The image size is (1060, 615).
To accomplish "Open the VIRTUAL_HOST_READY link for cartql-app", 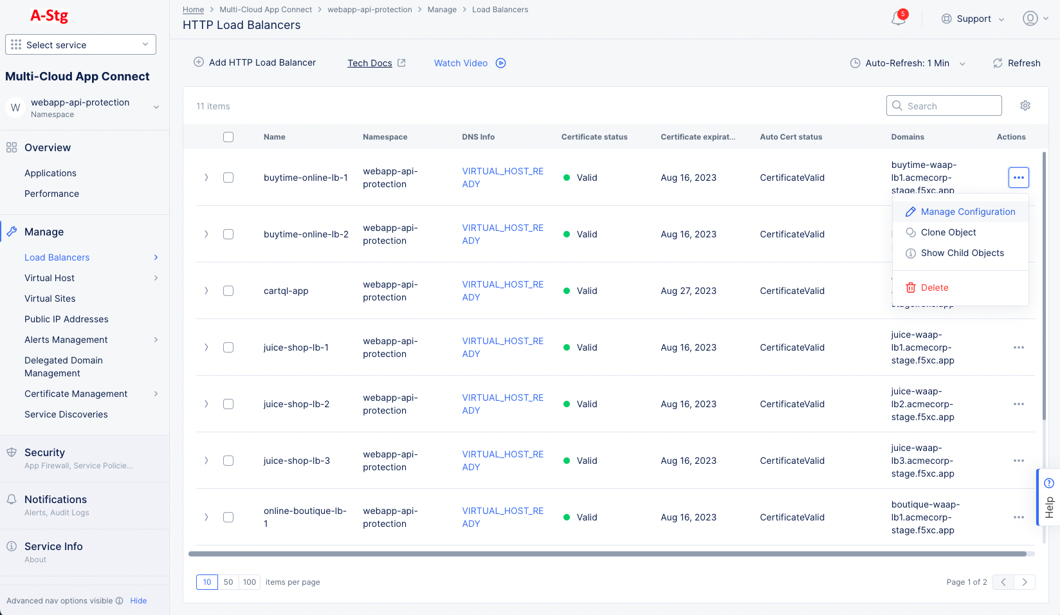I will [502, 291].
